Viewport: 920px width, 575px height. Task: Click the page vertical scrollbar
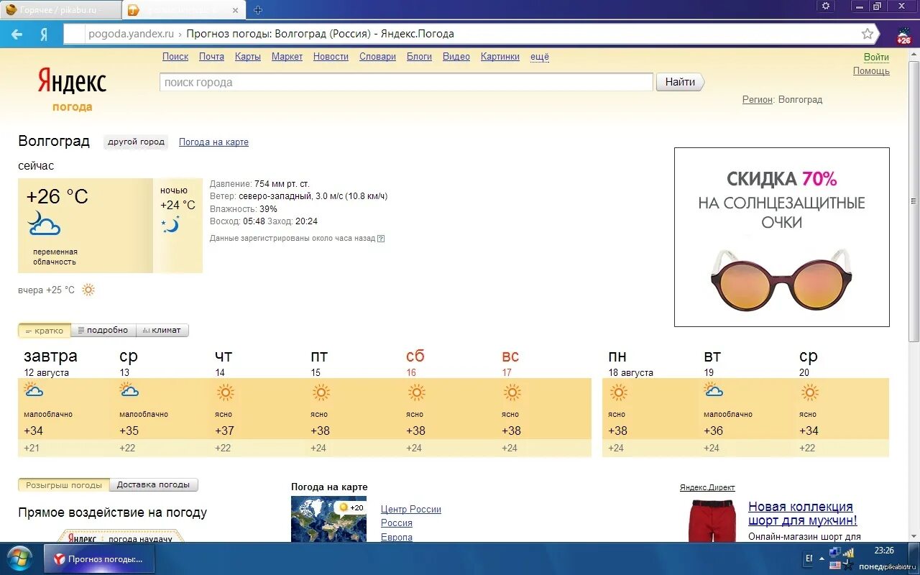click(x=914, y=201)
